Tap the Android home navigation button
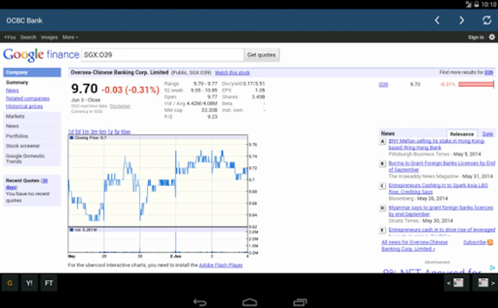Screen dimensions: 498x308 249,302
